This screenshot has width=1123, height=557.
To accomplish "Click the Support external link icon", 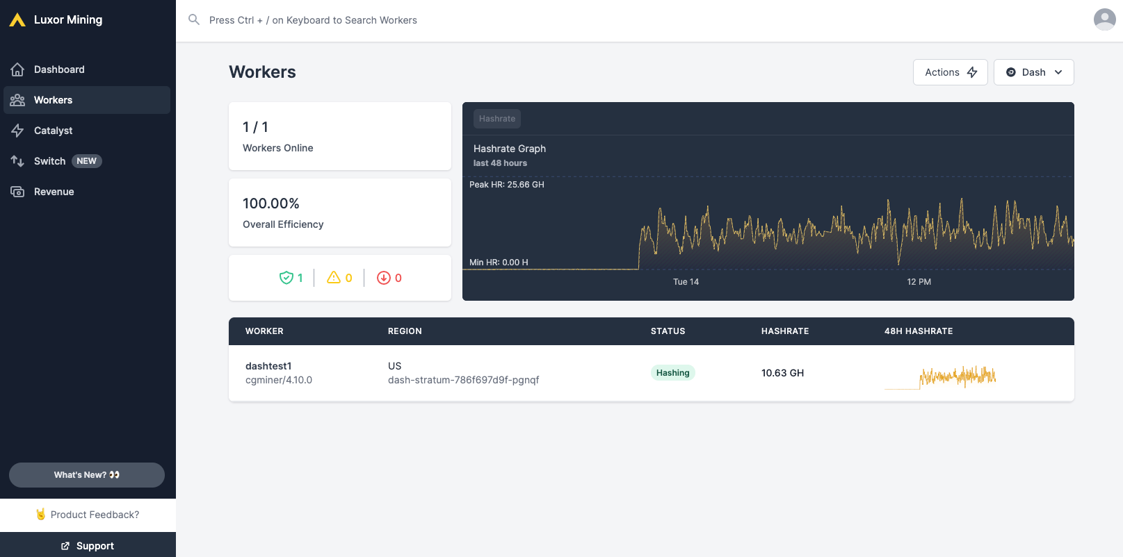I will 65,546.
